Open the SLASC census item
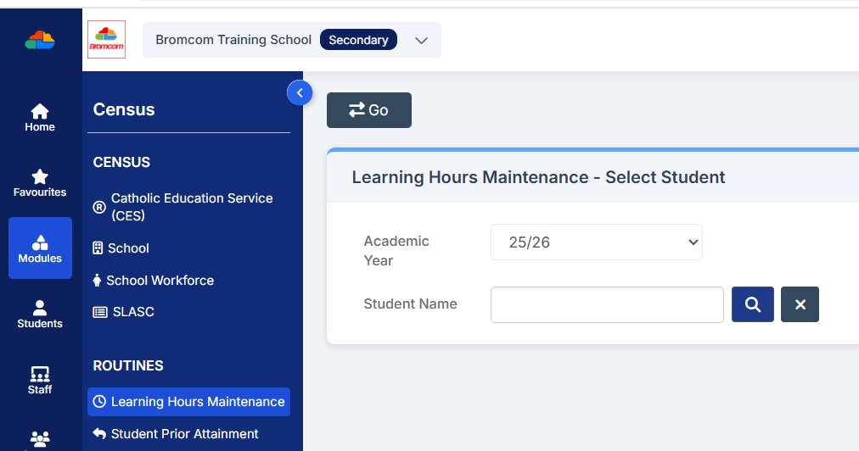The image size is (859, 451). point(132,312)
